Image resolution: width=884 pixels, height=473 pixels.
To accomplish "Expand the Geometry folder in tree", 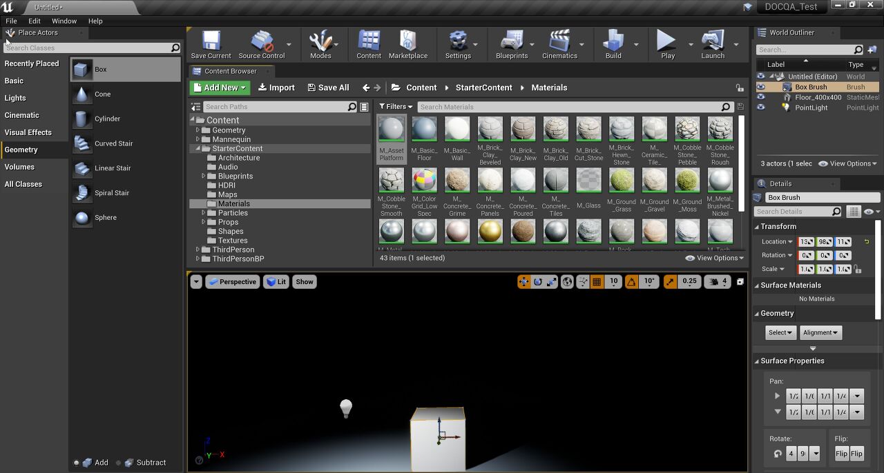I will (198, 130).
